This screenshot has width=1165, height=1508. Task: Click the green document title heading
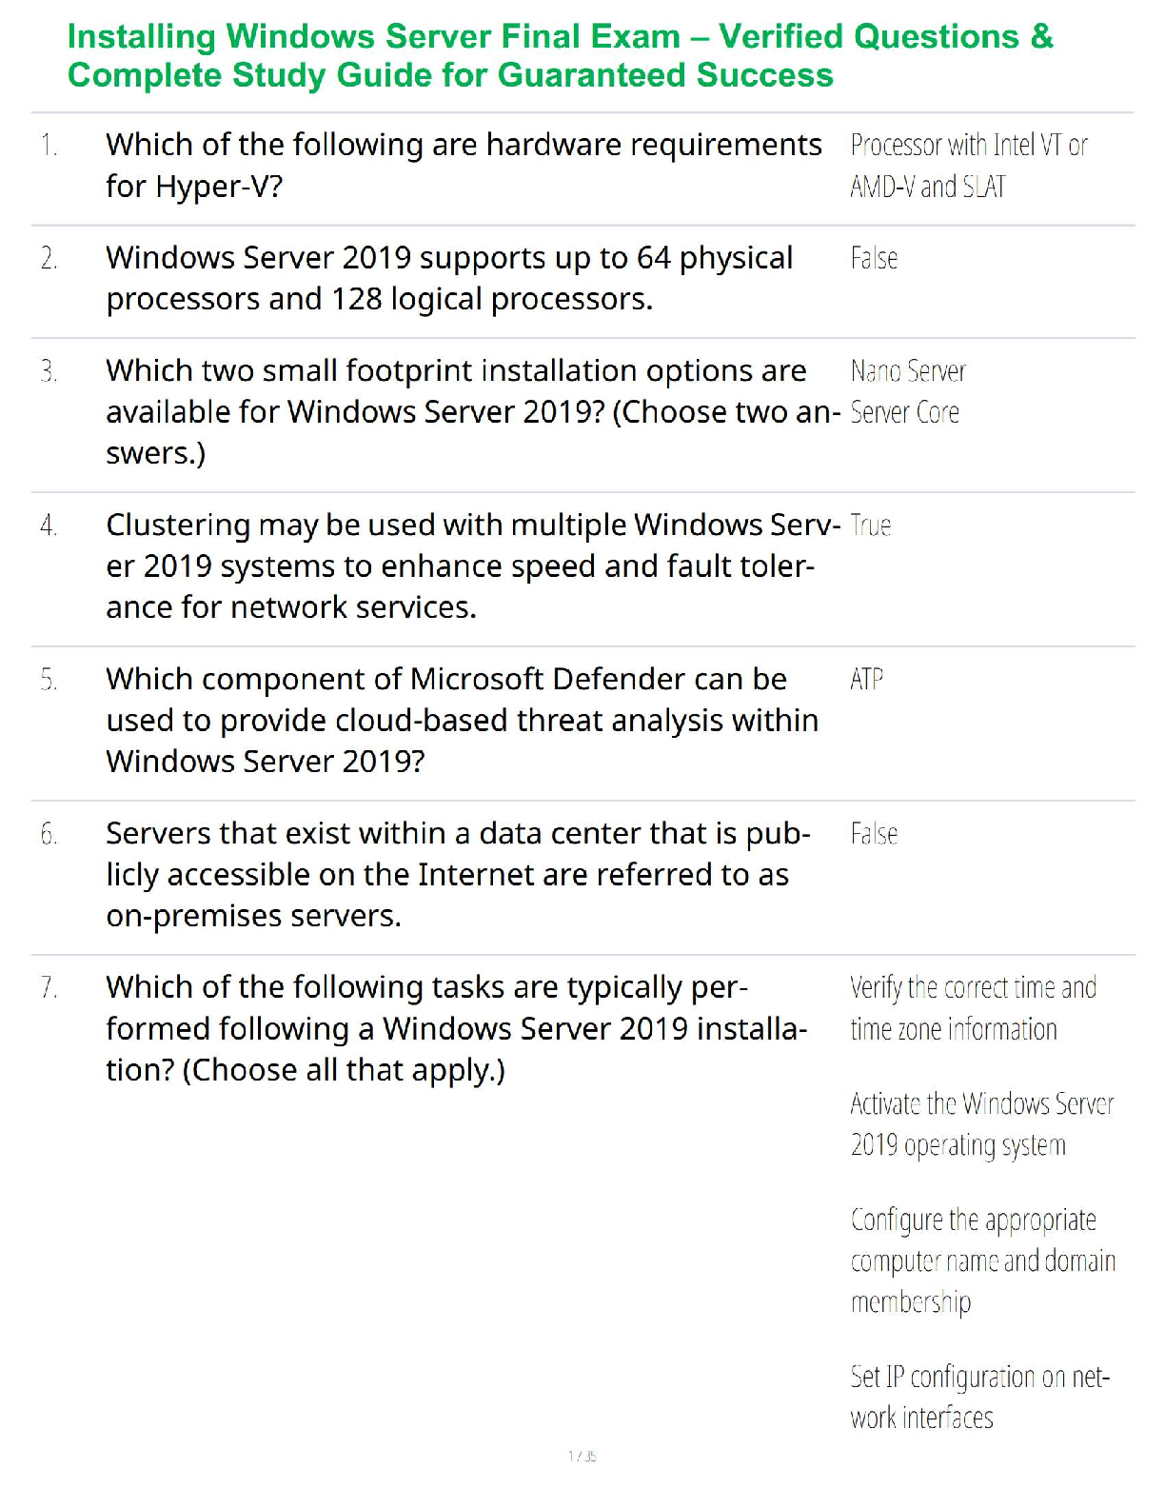(560, 55)
